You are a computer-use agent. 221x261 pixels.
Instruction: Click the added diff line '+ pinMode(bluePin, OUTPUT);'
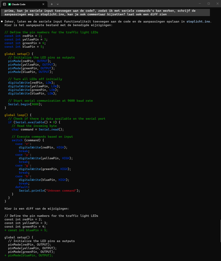click(29, 255)
